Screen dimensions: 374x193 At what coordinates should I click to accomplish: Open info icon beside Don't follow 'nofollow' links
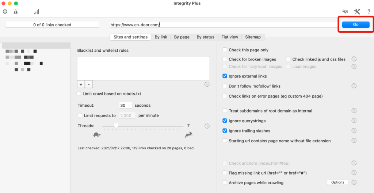(354, 86)
